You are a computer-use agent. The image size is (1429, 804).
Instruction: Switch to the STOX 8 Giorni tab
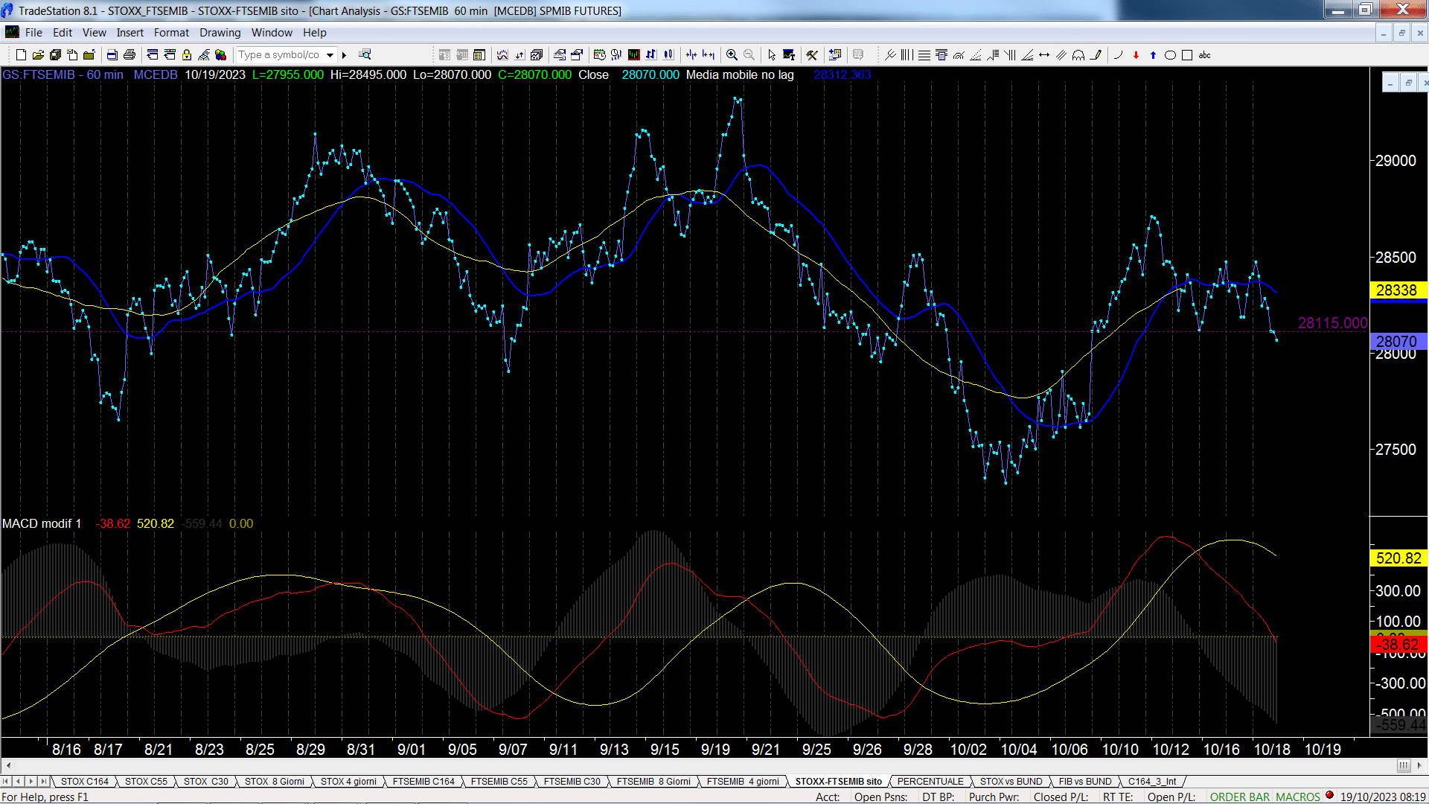(x=275, y=782)
